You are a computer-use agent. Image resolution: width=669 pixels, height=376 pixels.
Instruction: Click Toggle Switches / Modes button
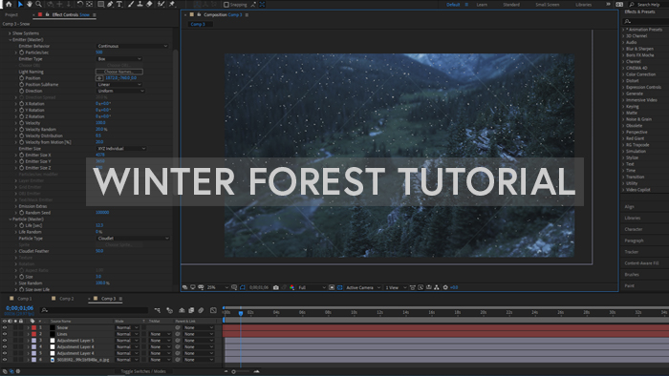(143, 371)
